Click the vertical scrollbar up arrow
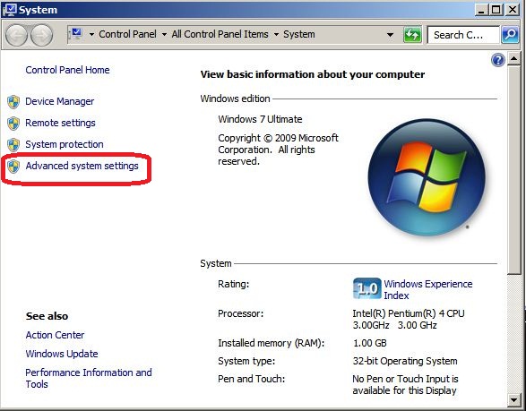Screen dimensions: 526x411 (513, 58)
